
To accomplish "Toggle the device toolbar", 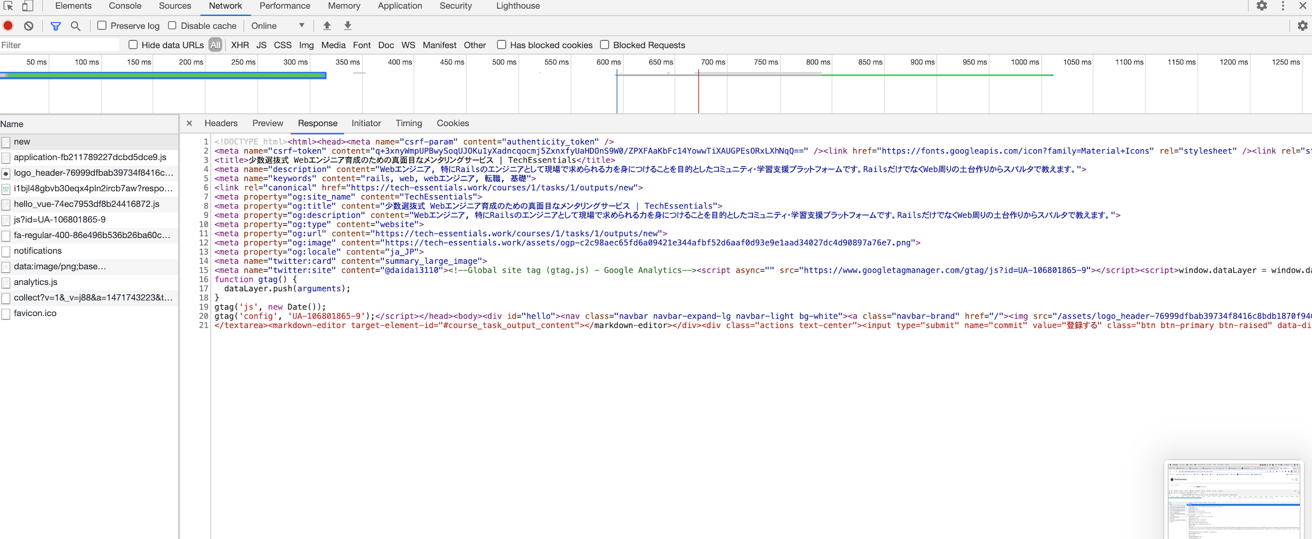I will click(28, 6).
